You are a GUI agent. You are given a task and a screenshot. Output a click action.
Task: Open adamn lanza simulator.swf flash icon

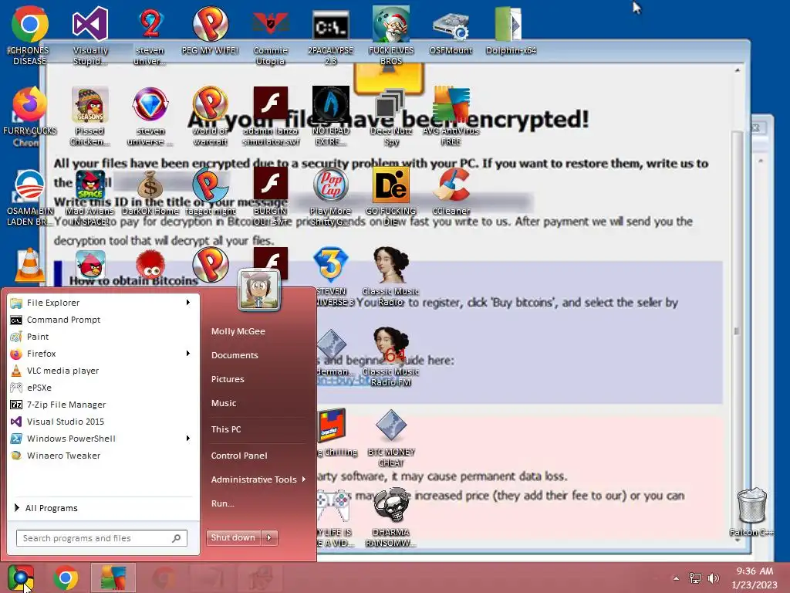271,116
